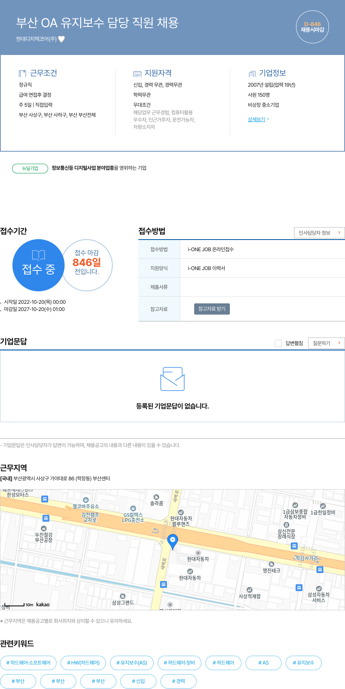The width and height of the screenshot is (345, 689).
Task: Click the 감전램프 교차로 label on map
Action: coord(90,517)
